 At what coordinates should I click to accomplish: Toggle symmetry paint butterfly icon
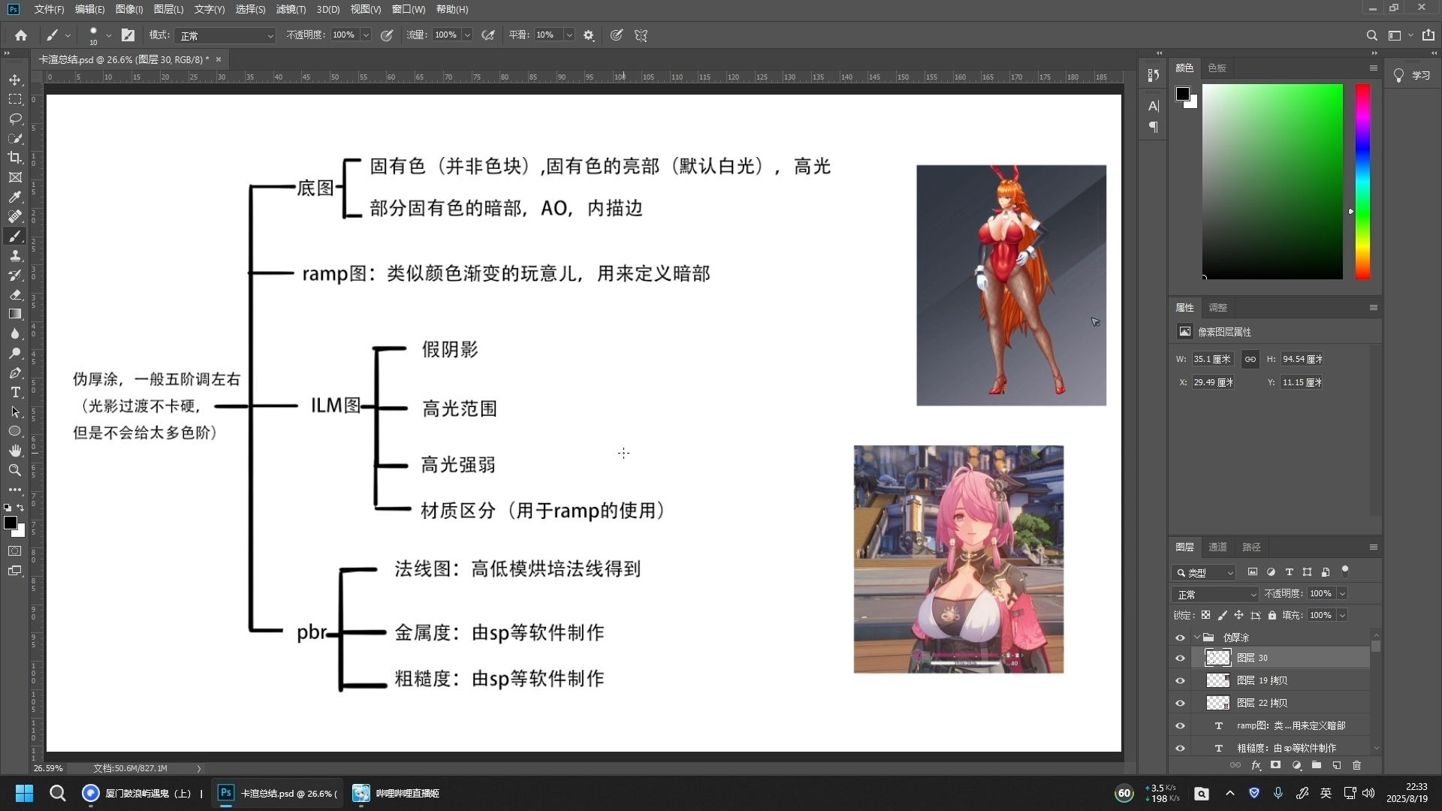pyautogui.click(x=641, y=35)
